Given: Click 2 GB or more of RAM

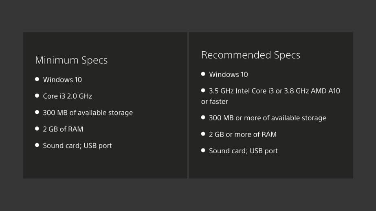Looking at the screenshot, I should click(x=243, y=135).
